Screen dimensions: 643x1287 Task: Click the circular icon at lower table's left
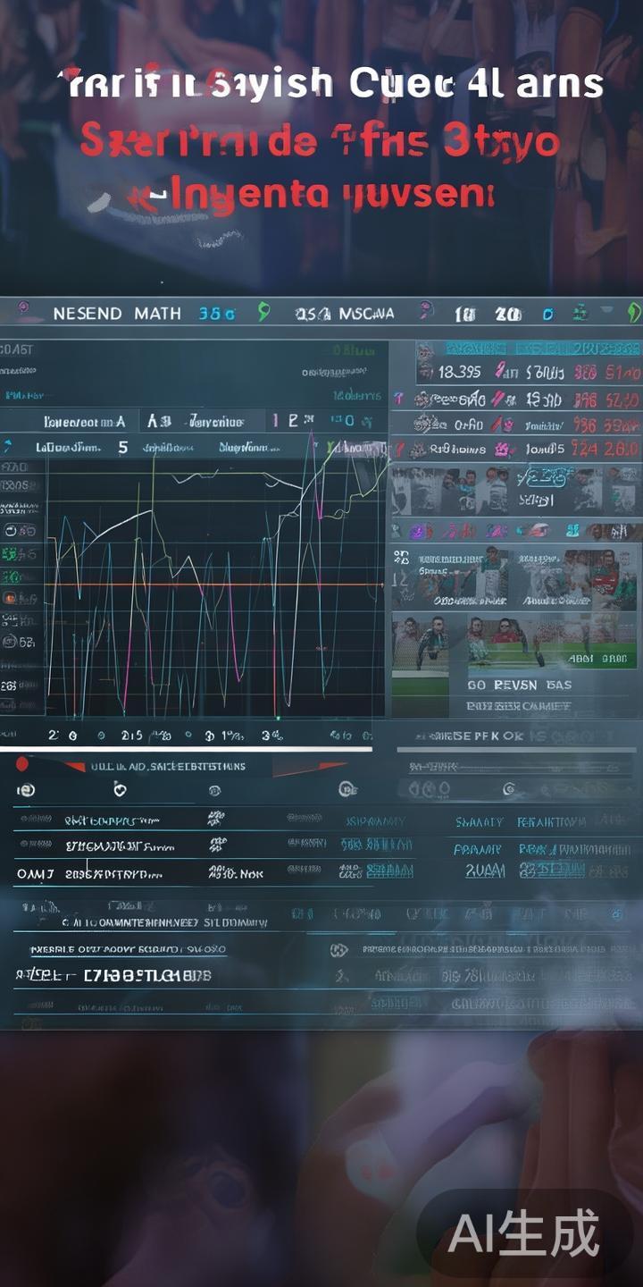(x=27, y=790)
